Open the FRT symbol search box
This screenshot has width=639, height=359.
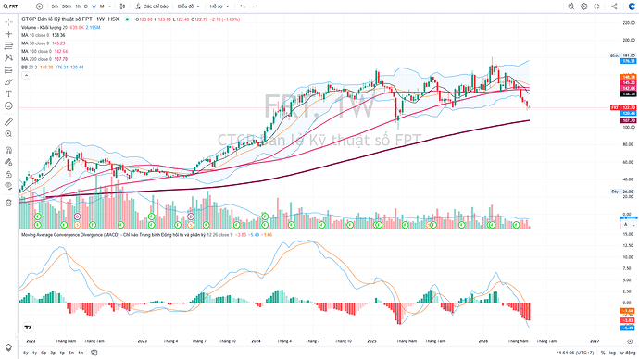11,6
